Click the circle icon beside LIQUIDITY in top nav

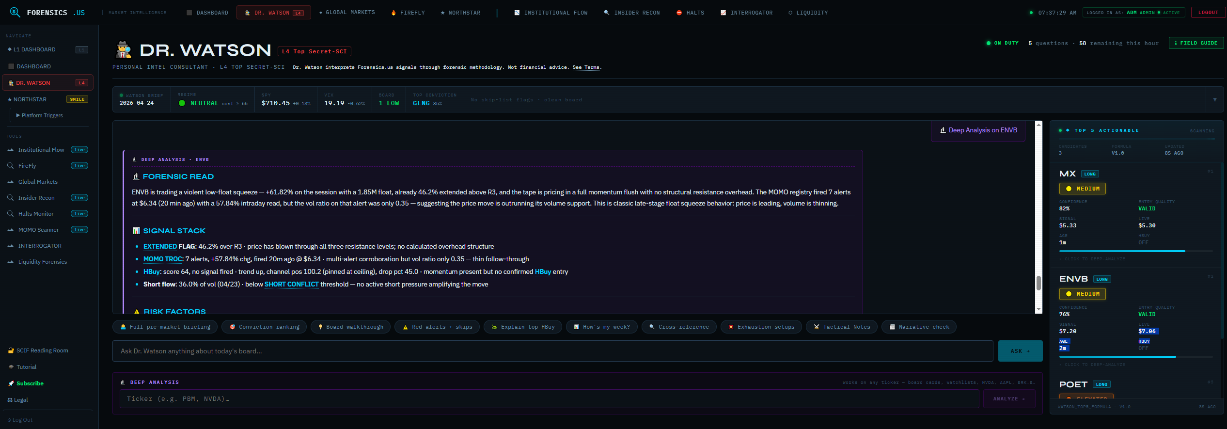790,13
